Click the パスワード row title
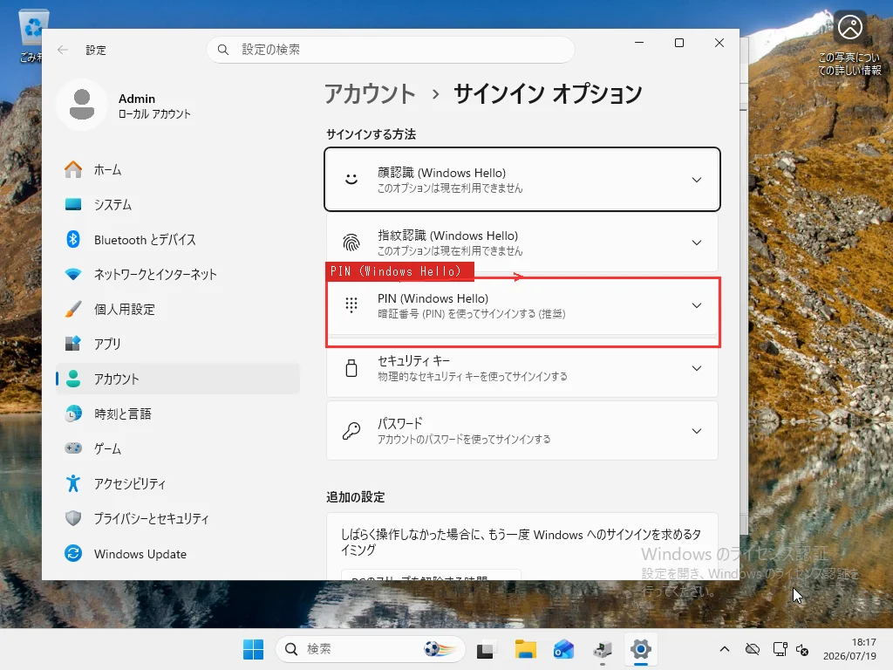 tap(399, 423)
